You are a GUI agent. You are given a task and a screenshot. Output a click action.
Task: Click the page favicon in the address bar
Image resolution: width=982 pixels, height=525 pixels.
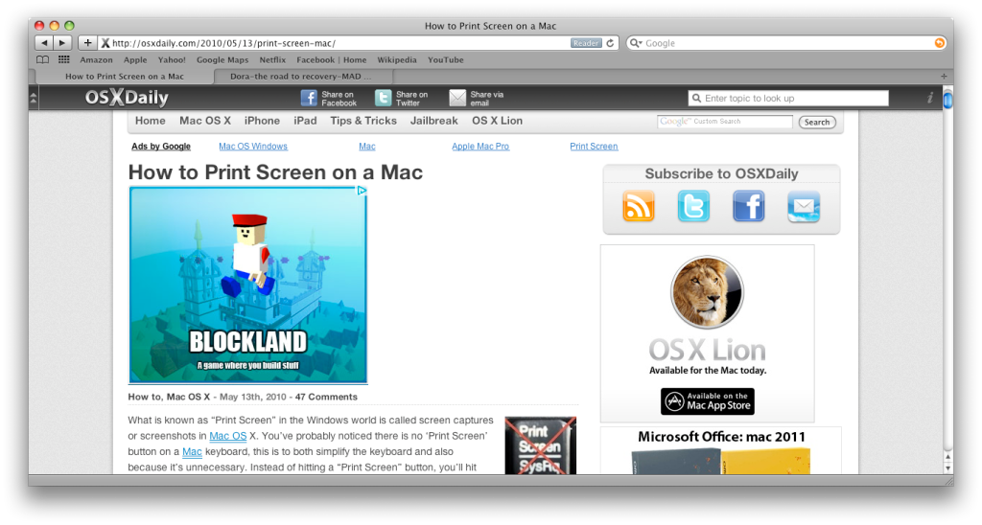[x=105, y=43]
